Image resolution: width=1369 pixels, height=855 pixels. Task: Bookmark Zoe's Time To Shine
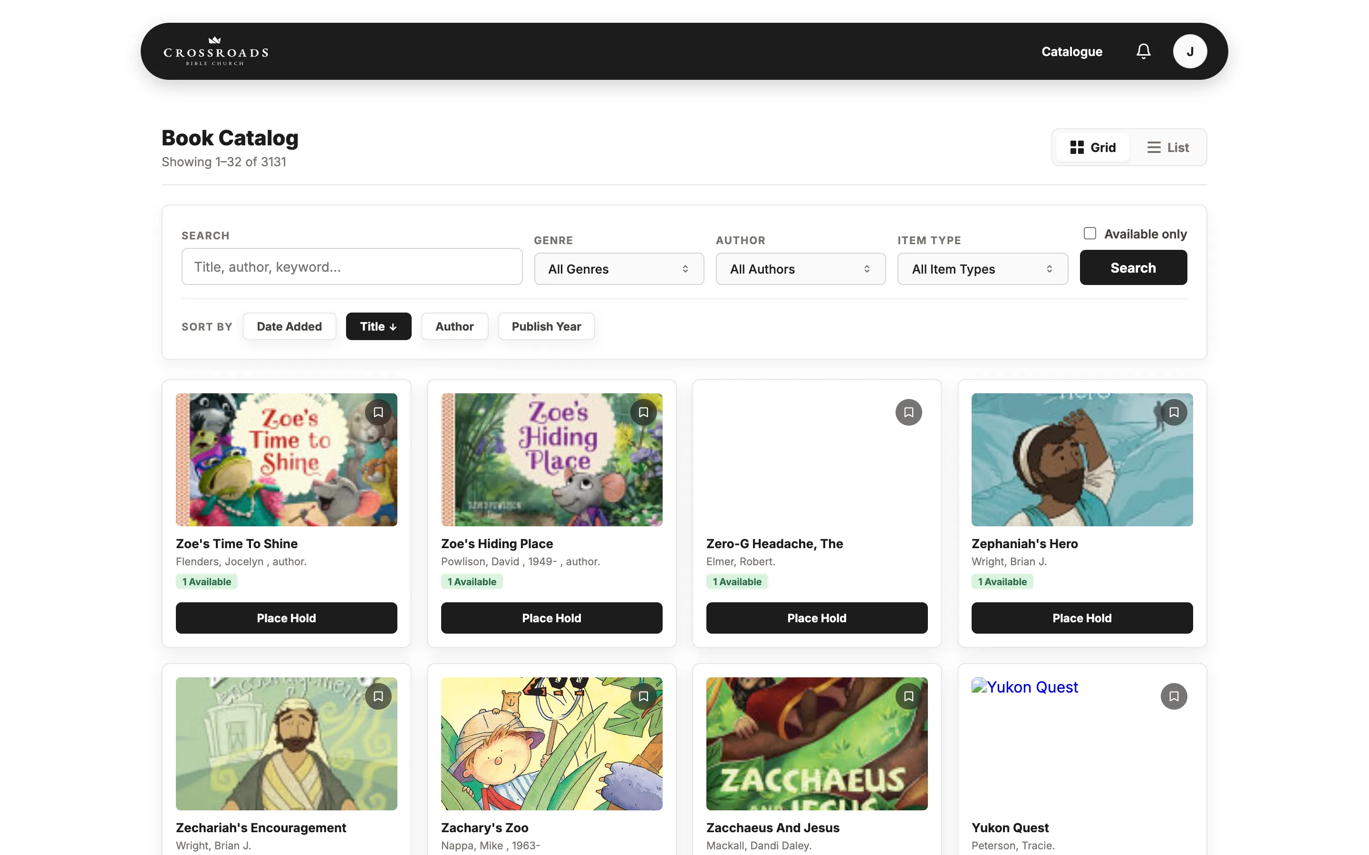click(x=378, y=412)
